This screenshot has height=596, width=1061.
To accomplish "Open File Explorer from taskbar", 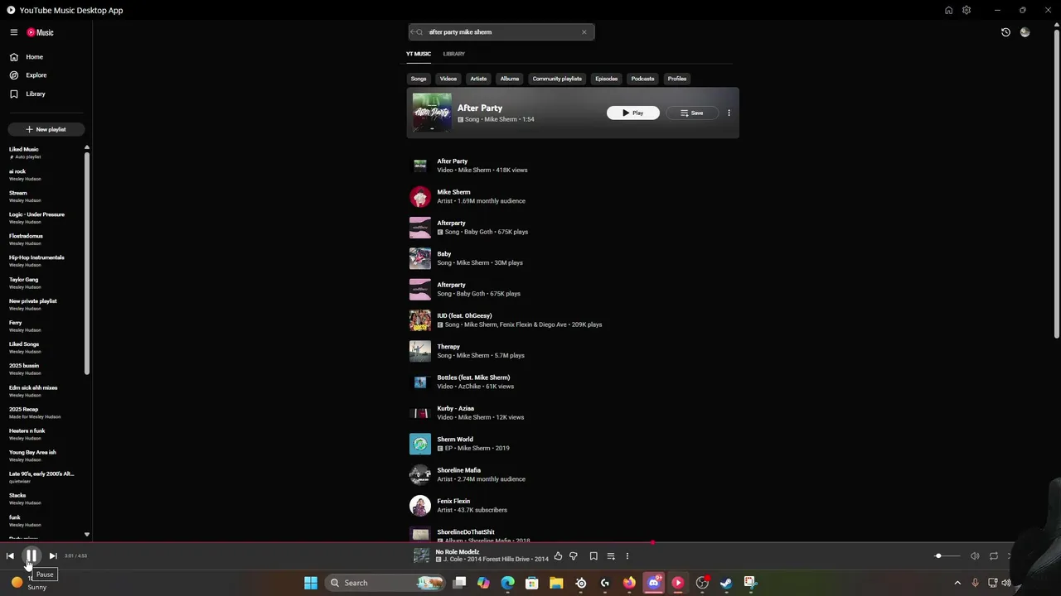I will [556, 583].
